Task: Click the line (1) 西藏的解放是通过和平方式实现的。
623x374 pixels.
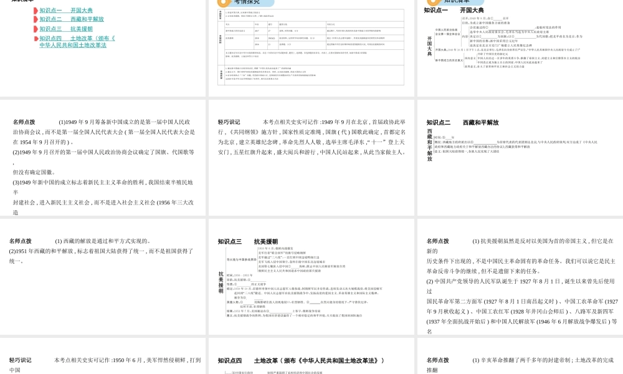Action: pyautogui.click(x=103, y=241)
